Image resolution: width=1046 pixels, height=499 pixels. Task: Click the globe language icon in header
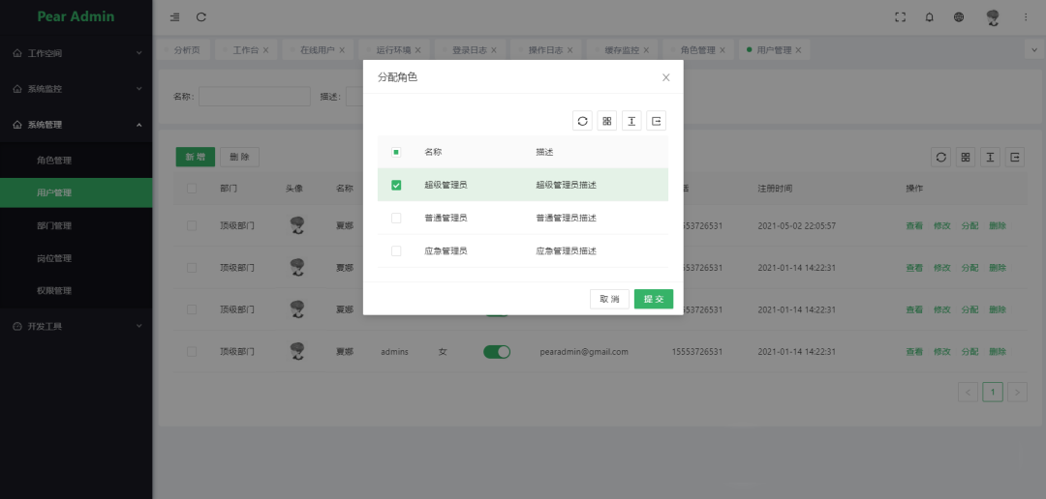tap(959, 17)
